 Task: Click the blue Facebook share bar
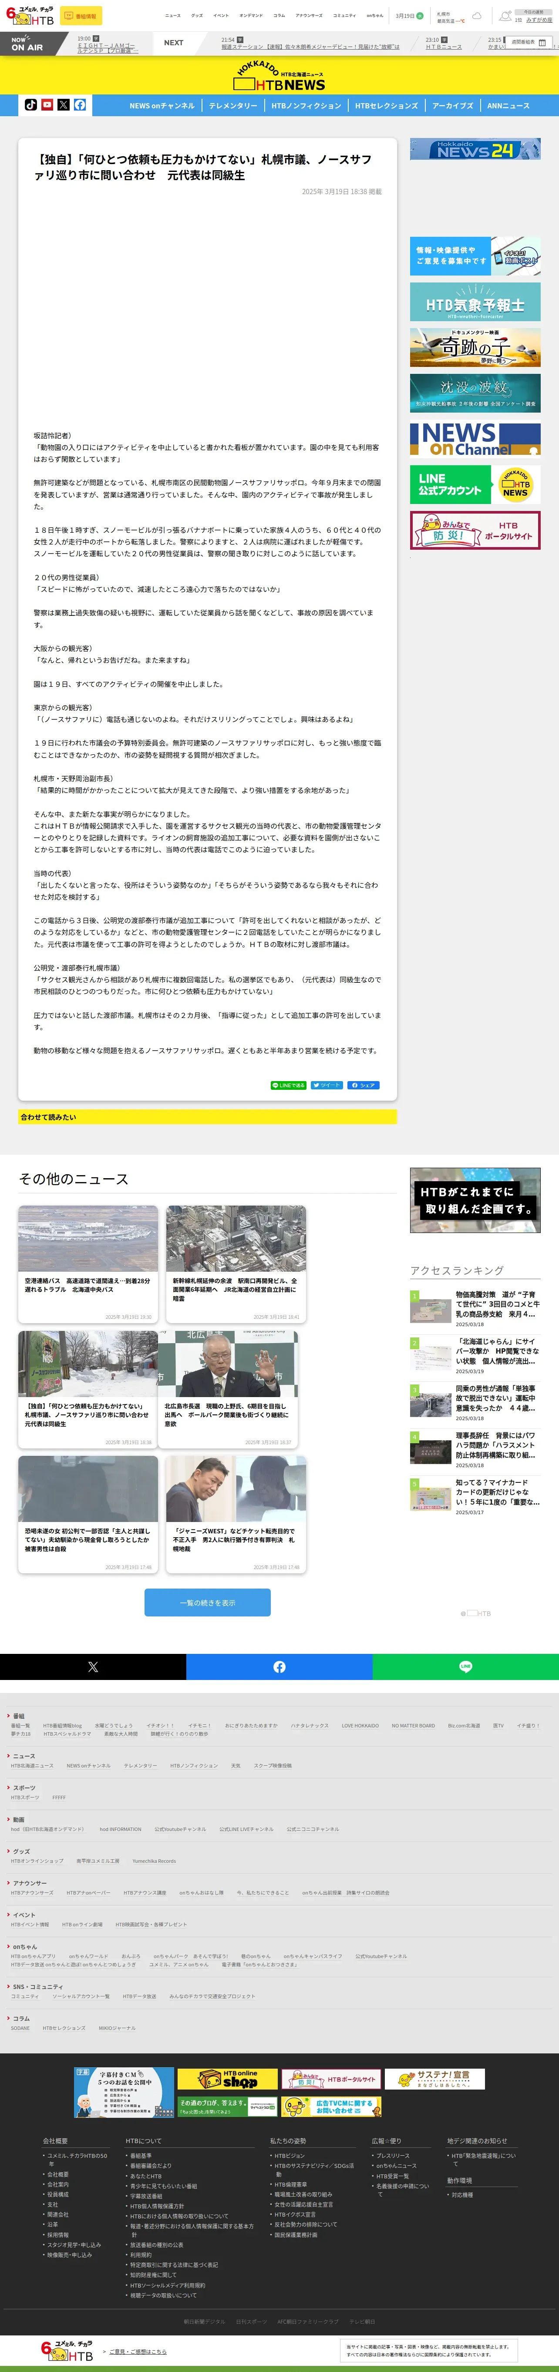click(x=279, y=1666)
